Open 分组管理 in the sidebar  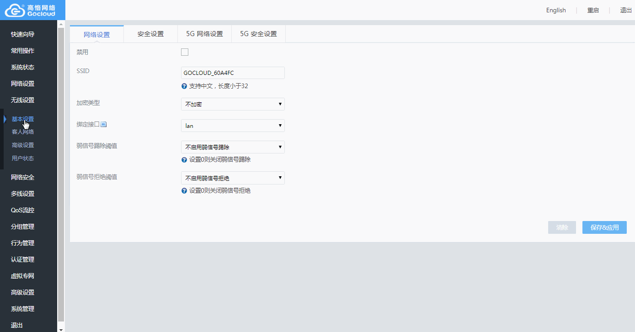pyautogui.click(x=23, y=227)
